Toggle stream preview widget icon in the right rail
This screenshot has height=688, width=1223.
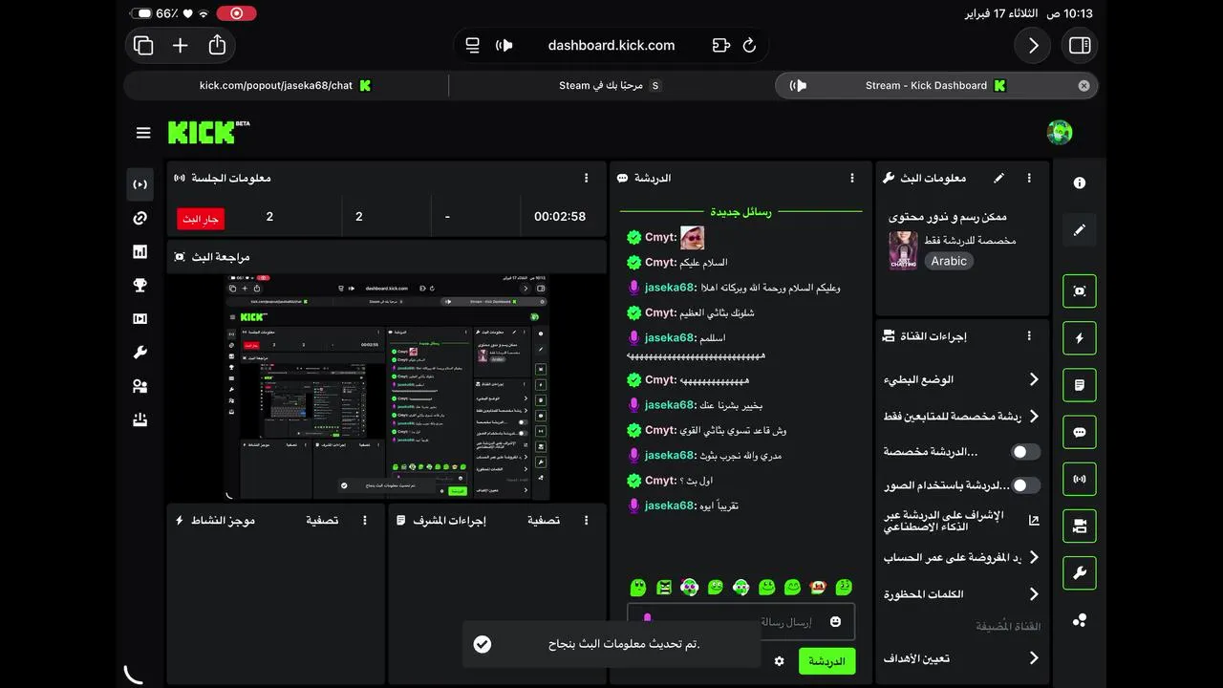1080,291
